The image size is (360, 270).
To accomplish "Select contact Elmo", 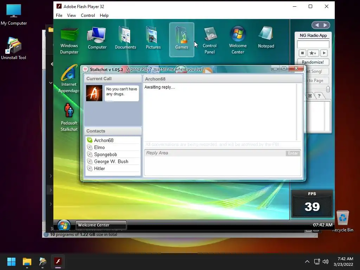I will [113, 147].
